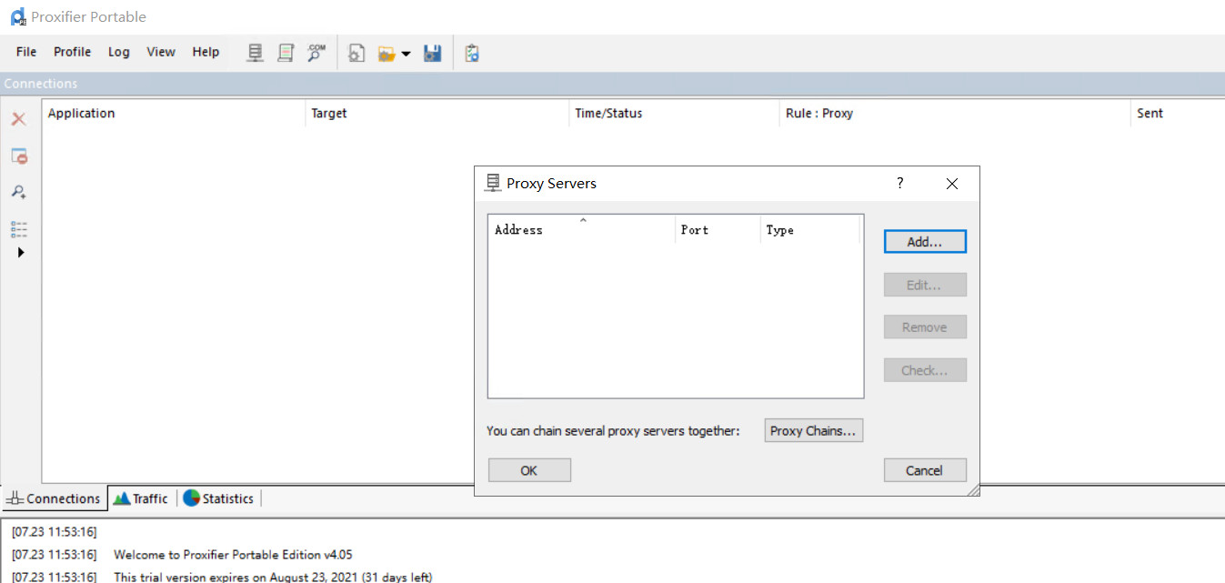The height and width of the screenshot is (583, 1225).
Task: Click the window-with-red-minus icon in the sidebar
Action: (19, 156)
